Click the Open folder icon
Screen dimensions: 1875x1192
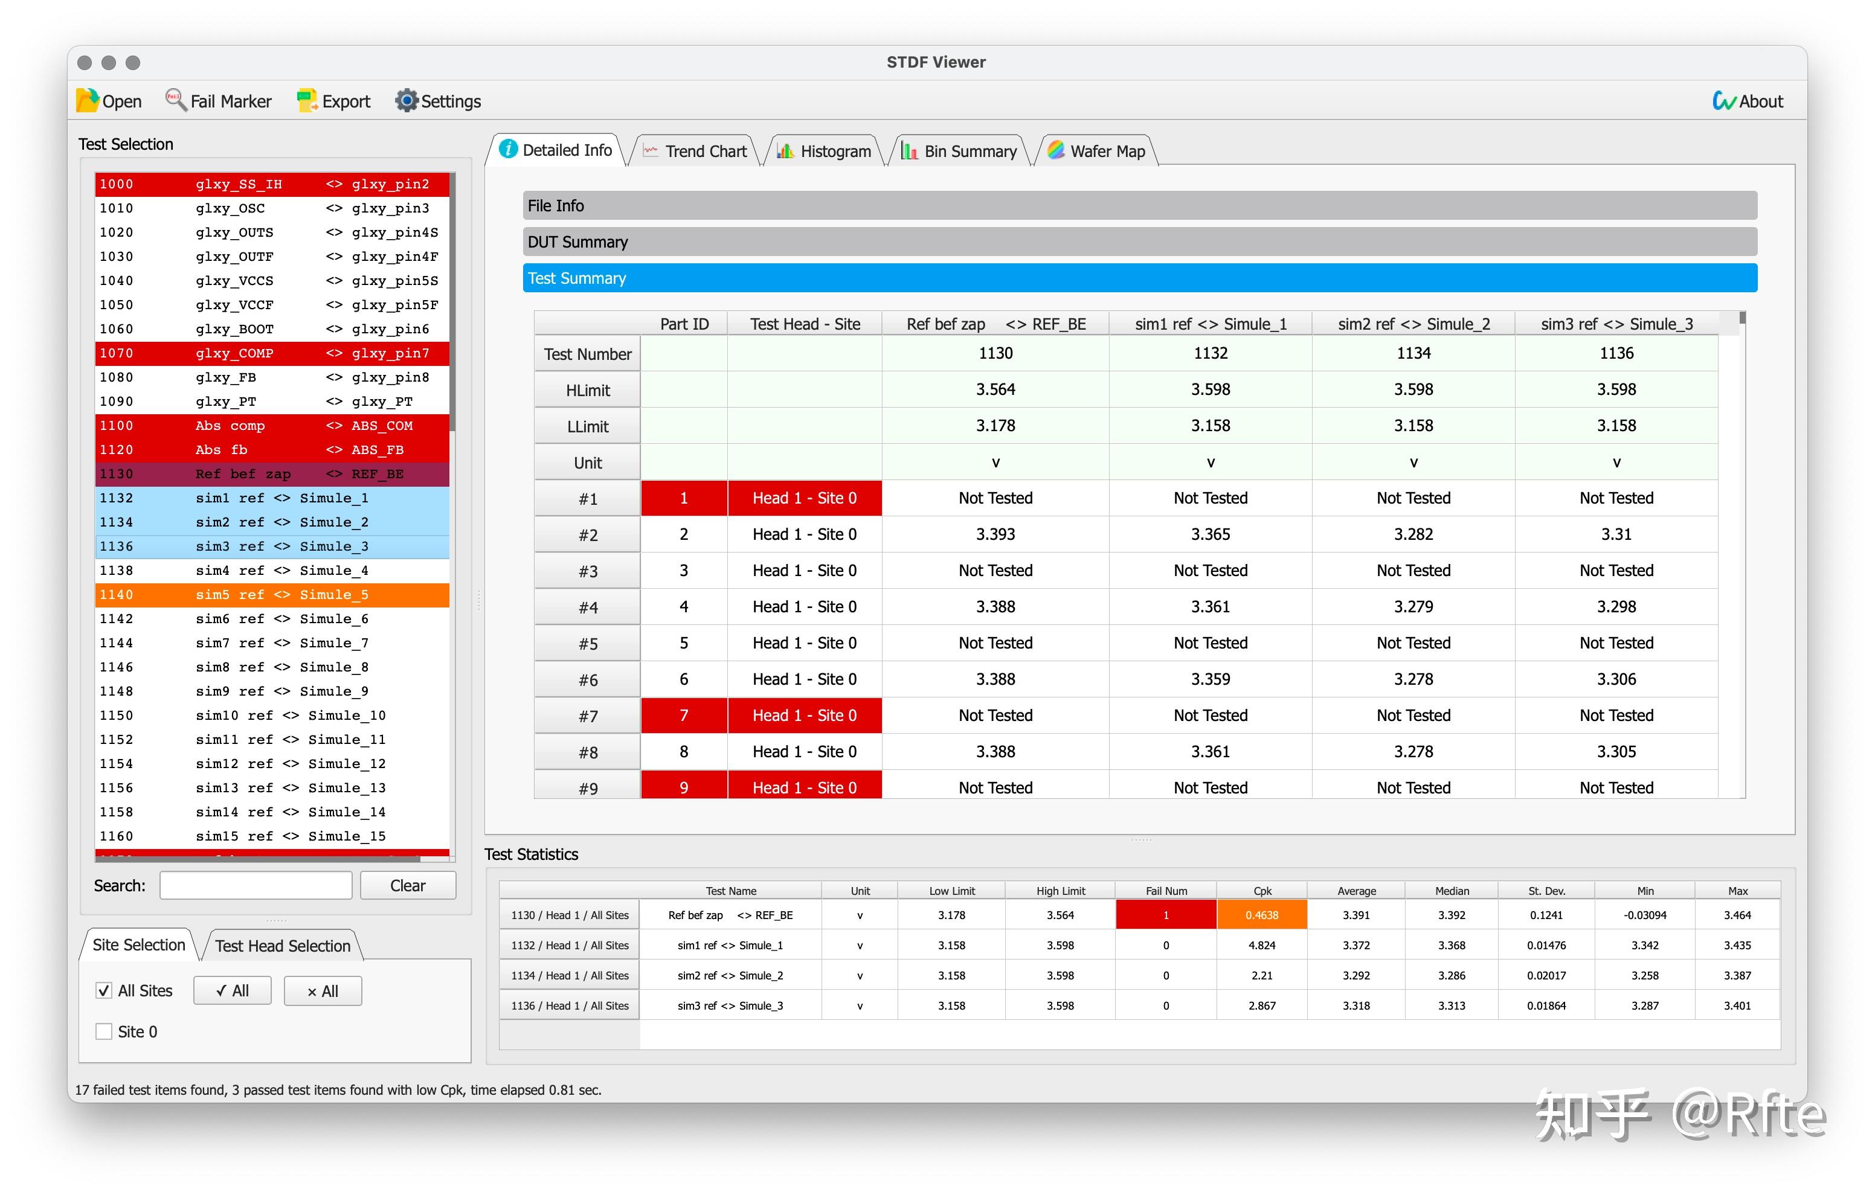(x=87, y=100)
